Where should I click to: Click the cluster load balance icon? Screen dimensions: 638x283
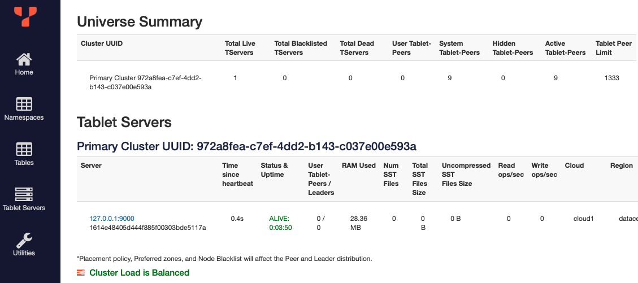[x=81, y=273]
